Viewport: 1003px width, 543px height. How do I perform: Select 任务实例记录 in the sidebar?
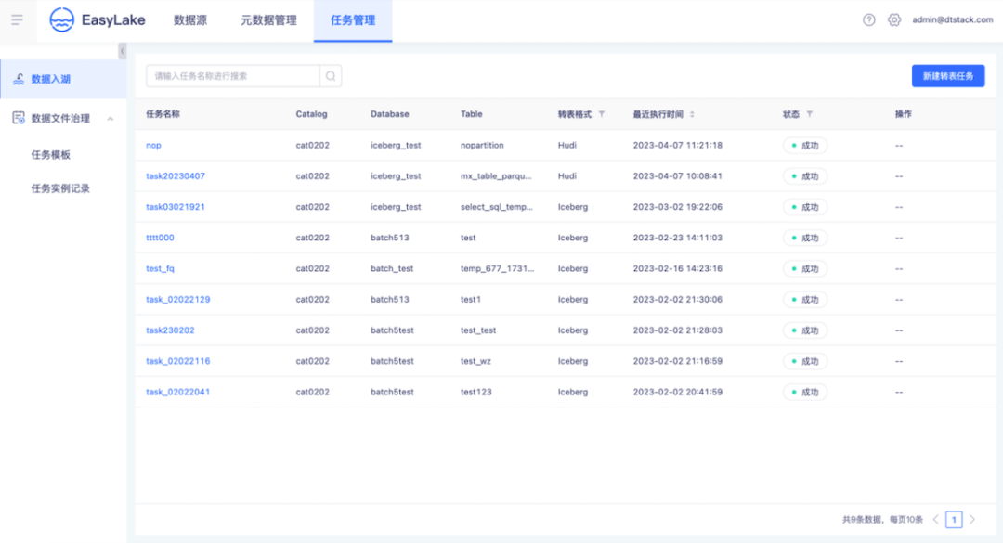pyautogui.click(x=60, y=188)
